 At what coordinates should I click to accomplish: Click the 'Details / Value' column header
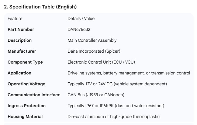81,18
